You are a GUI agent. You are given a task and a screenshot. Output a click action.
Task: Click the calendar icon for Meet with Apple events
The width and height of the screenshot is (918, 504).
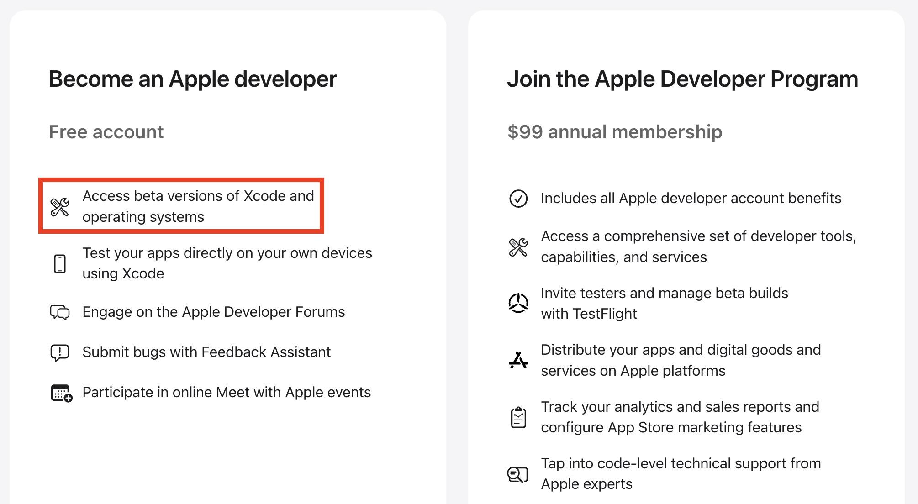(x=61, y=393)
